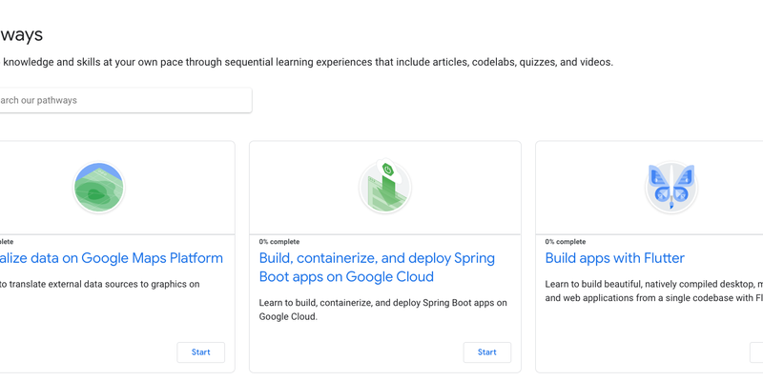Start the Google Maps Platform pathway

coord(201,352)
